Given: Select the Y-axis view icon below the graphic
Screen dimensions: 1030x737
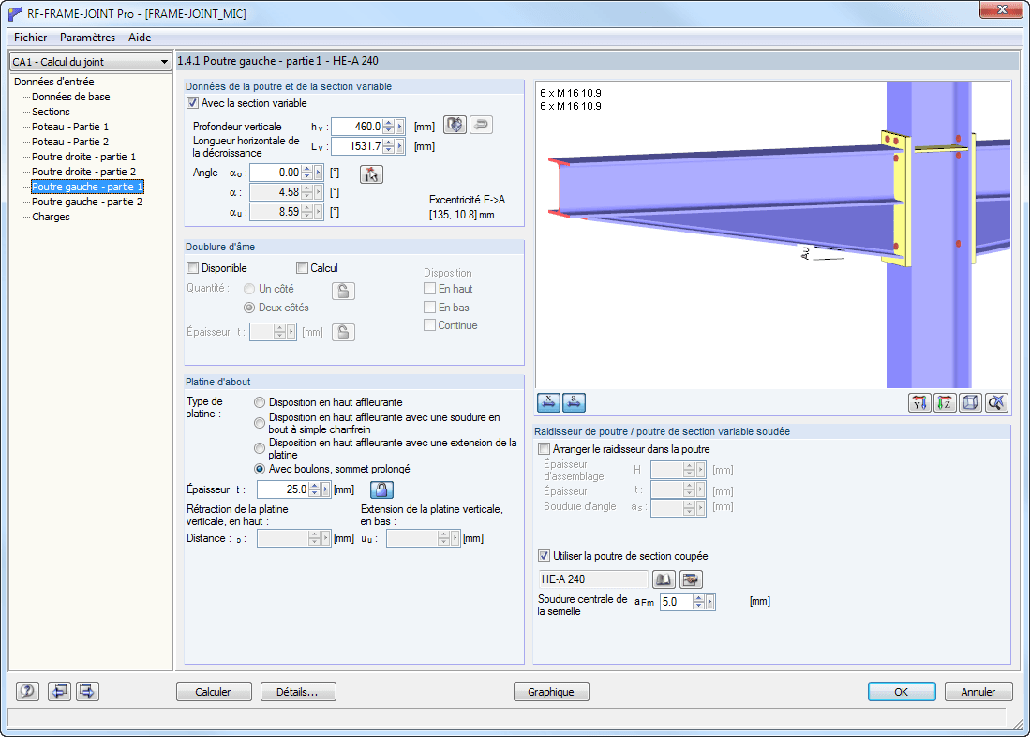Looking at the screenshot, I should 919,402.
